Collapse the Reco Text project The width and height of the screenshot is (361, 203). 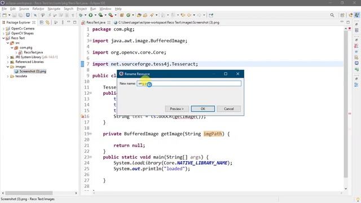coord(3,38)
